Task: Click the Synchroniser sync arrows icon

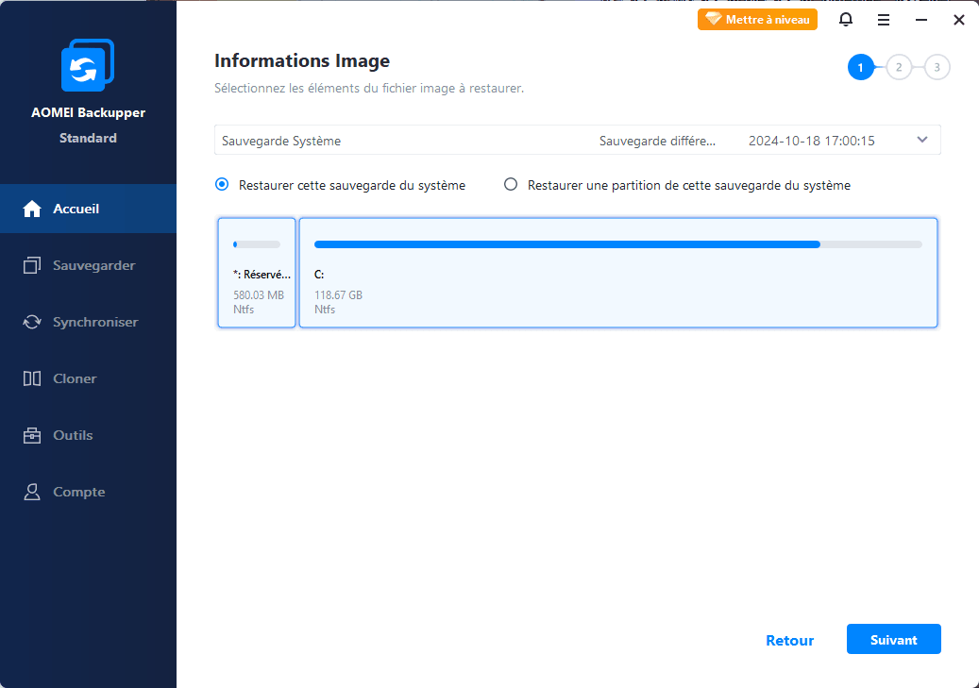Action: pos(32,322)
